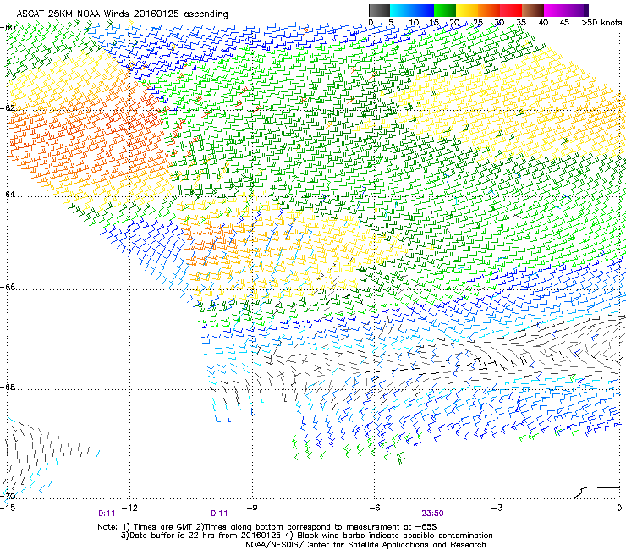Click the latitude label '-62'
Screen dimensions: 626x550
point(8,107)
